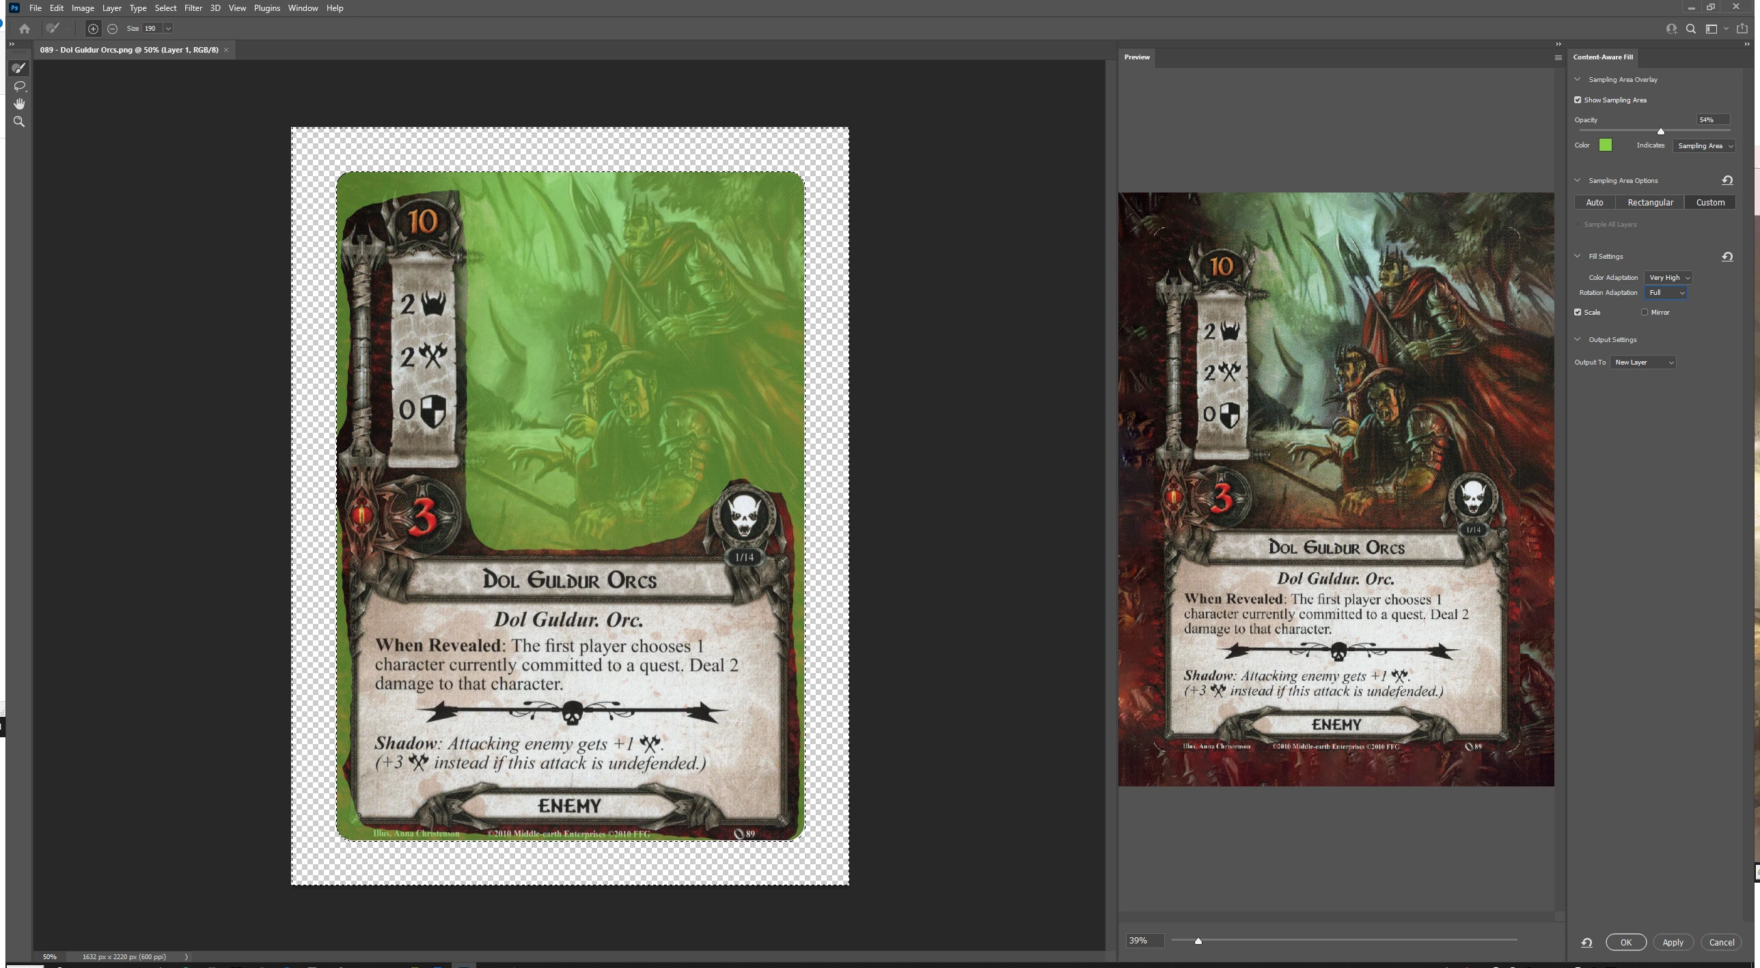
Task: Click the Home icon in options bar
Action: (x=25, y=29)
